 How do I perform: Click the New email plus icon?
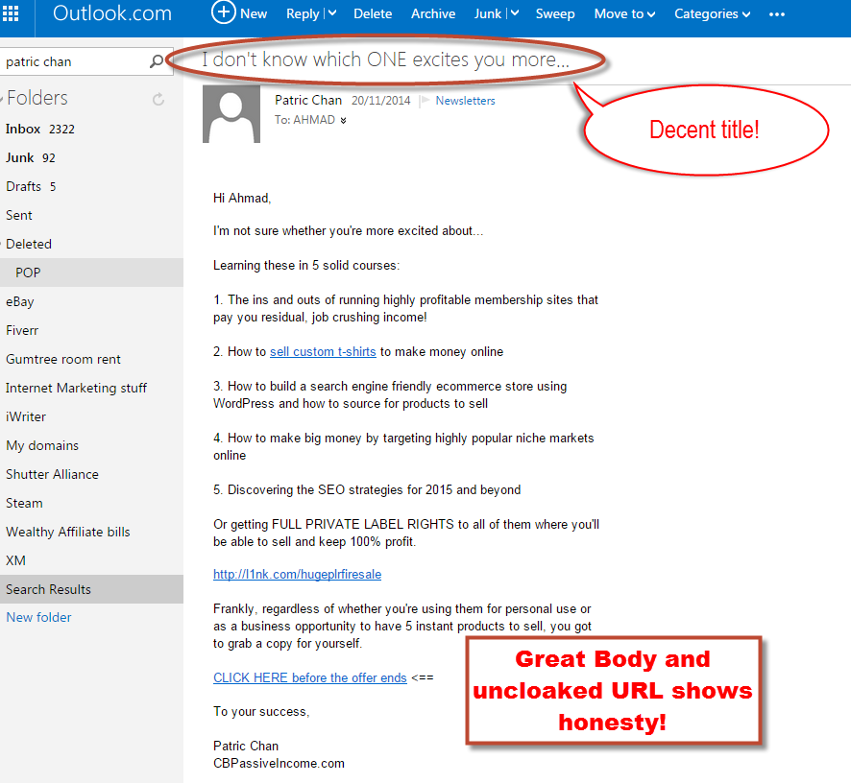coord(223,13)
